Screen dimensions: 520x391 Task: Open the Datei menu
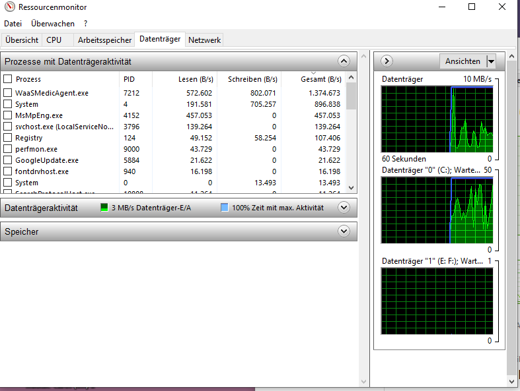tap(13, 24)
